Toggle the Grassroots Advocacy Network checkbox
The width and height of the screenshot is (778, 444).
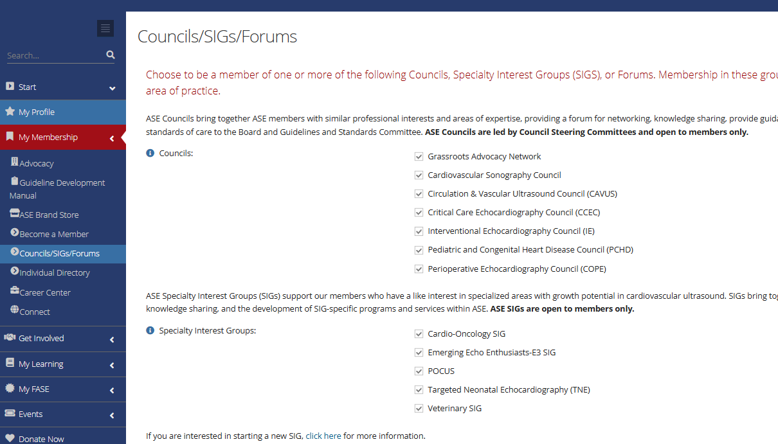pos(419,156)
